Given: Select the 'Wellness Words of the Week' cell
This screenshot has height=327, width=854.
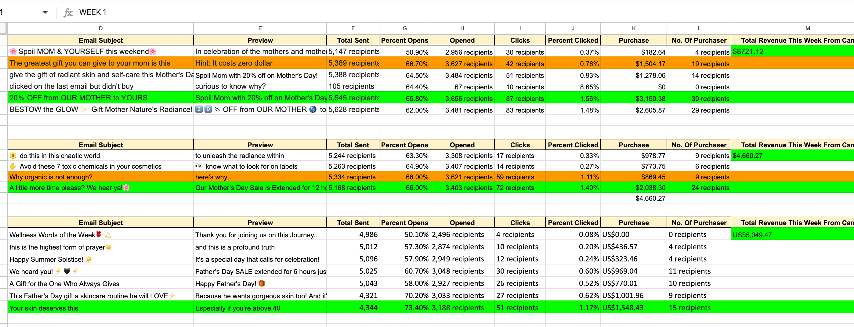Looking at the screenshot, I should point(100,235).
